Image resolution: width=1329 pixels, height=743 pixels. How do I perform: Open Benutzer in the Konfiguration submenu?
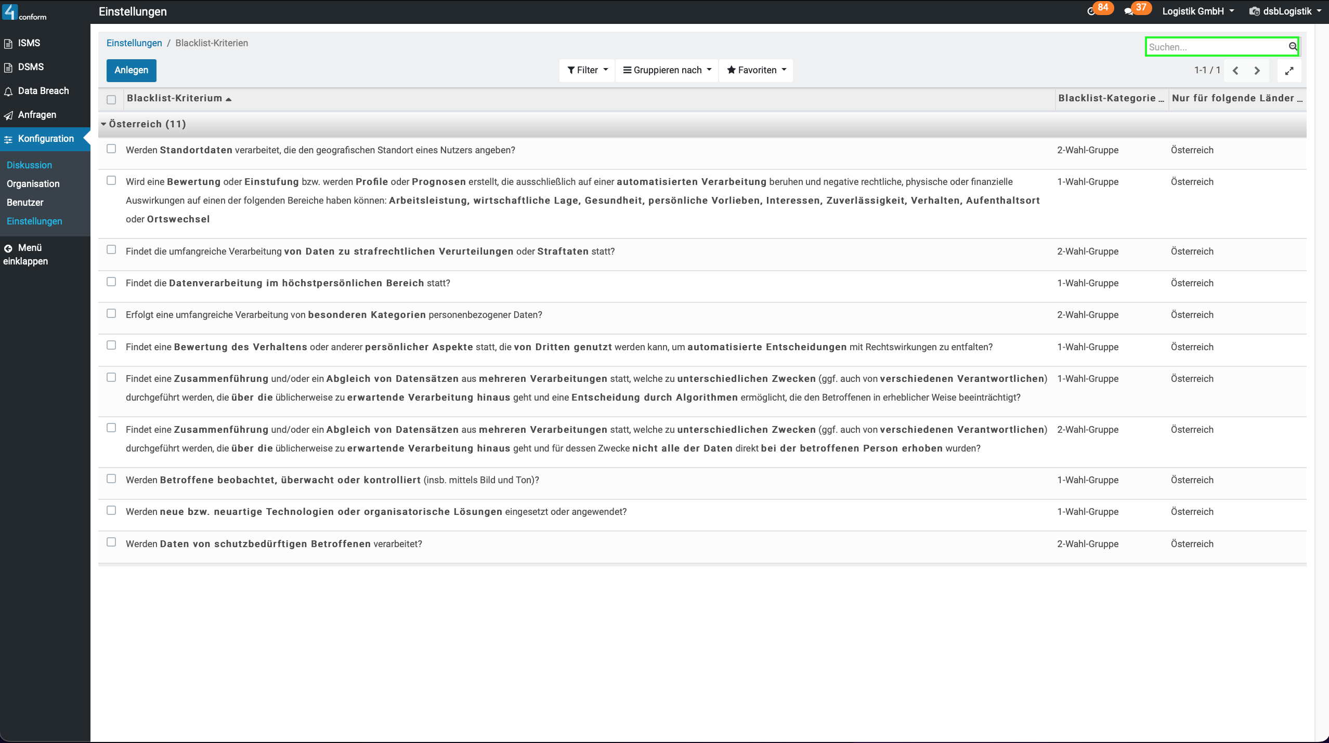click(x=25, y=203)
